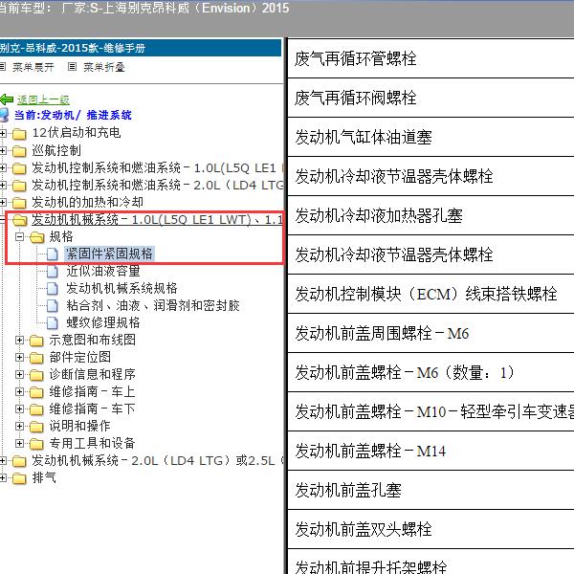Image resolution: width=574 pixels, height=574 pixels.
Task: Click the open 规格 folder icon
Action: pos(36,237)
